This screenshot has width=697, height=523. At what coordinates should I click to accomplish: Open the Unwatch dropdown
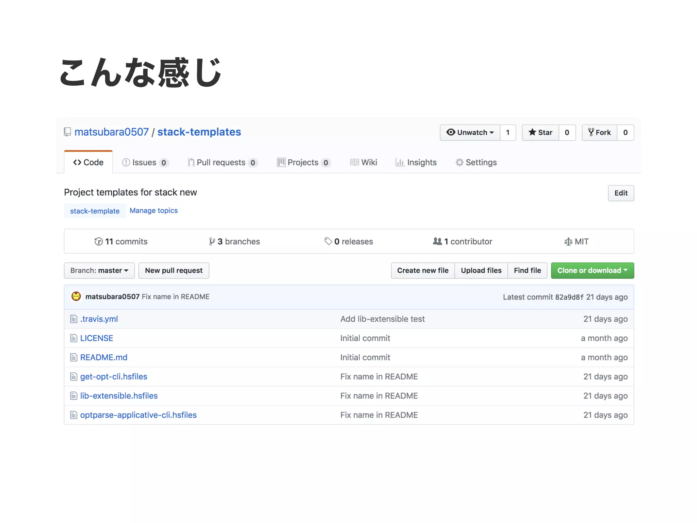pyautogui.click(x=470, y=133)
